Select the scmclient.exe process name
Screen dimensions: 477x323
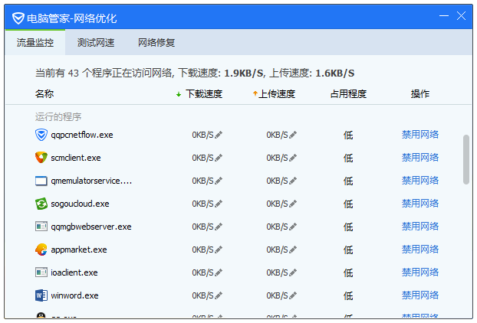76,158
